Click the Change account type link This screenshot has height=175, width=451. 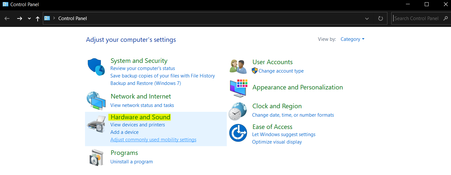pyautogui.click(x=281, y=71)
